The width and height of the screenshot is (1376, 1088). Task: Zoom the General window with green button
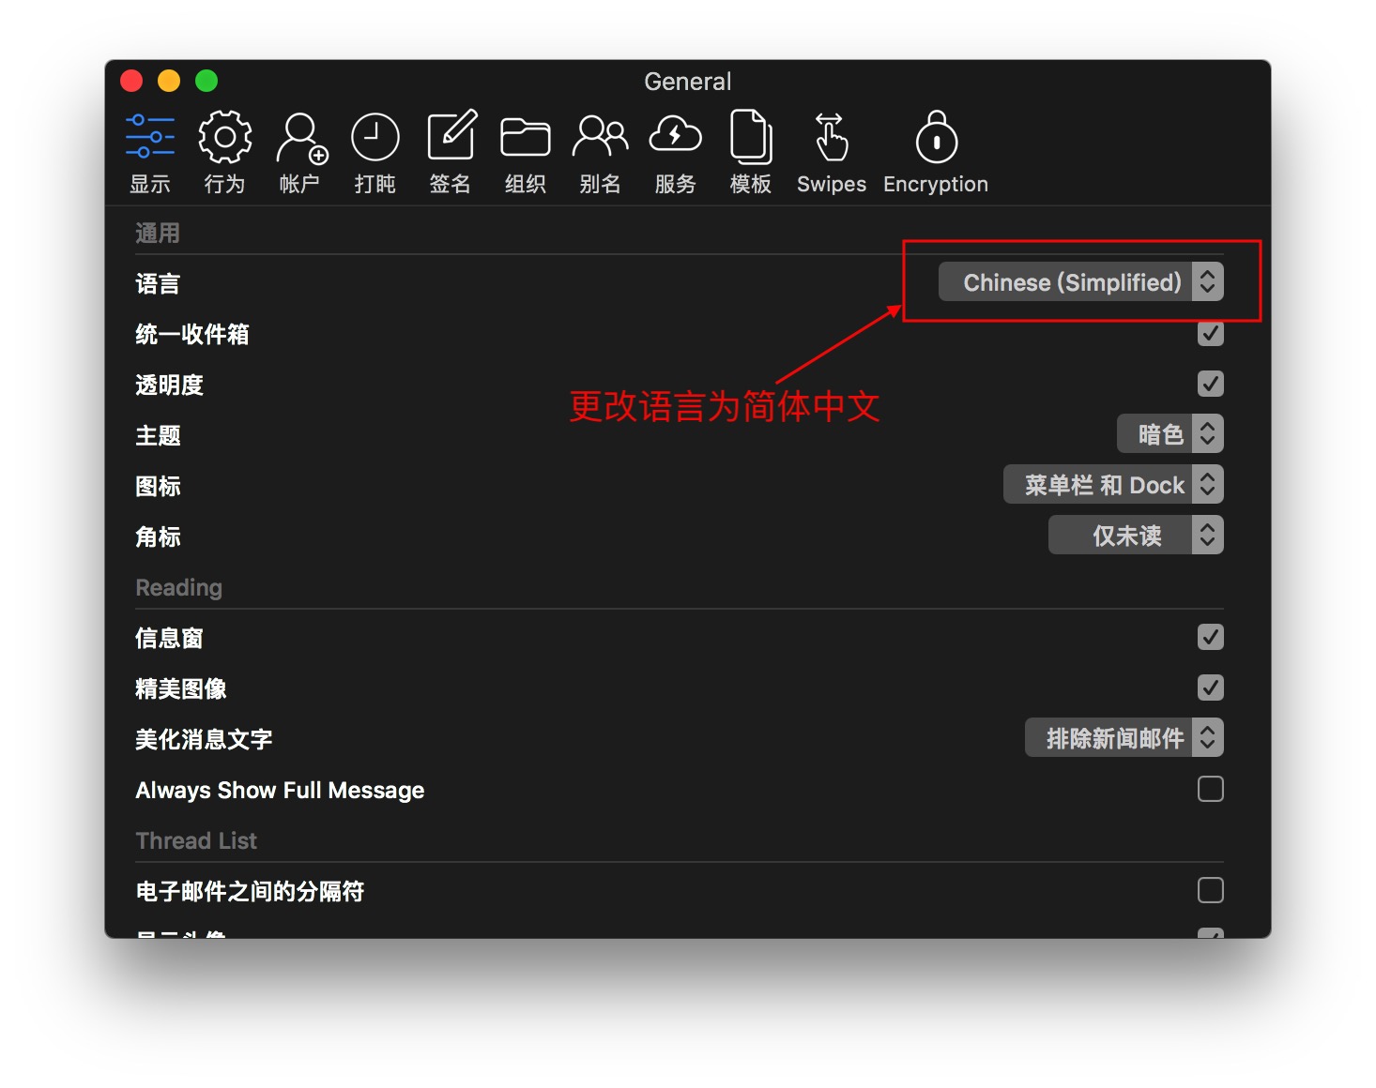click(x=206, y=81)
